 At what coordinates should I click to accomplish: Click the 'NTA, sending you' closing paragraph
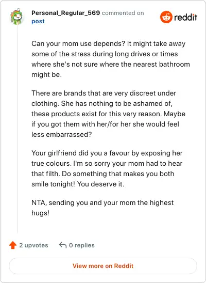click(x=102, y=208)
